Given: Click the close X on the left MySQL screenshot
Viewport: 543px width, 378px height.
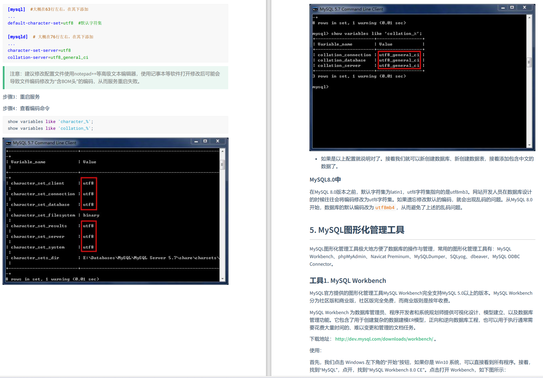Looking at the screenshot, I should [x=218, y=141].
